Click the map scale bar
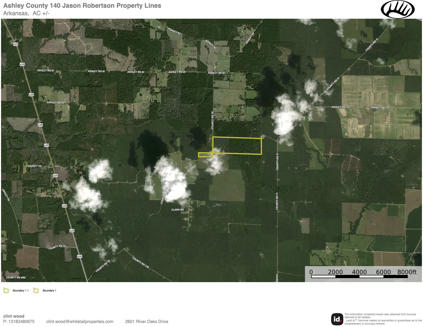423x327 pixels. click(359, 276)
